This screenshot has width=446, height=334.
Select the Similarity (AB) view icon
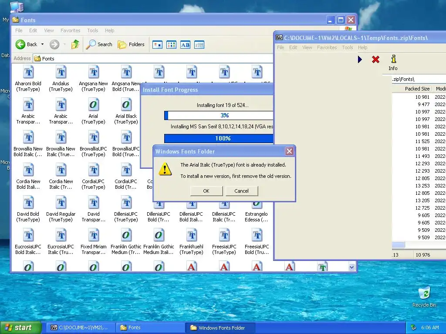click(x=185, y=45)
